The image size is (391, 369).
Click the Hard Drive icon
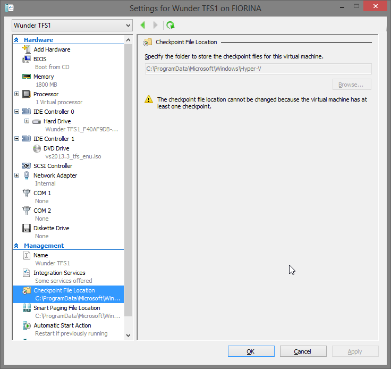pyautogui.click(x=37, y=122)
